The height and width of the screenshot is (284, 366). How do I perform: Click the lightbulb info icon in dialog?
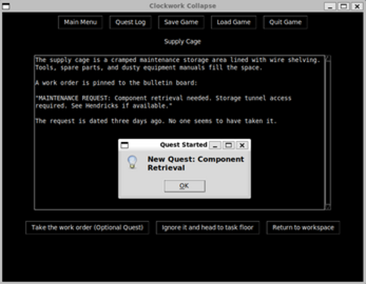[x=132, y=162]
